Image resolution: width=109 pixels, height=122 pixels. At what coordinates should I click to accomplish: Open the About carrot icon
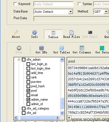tap(16, 33)
